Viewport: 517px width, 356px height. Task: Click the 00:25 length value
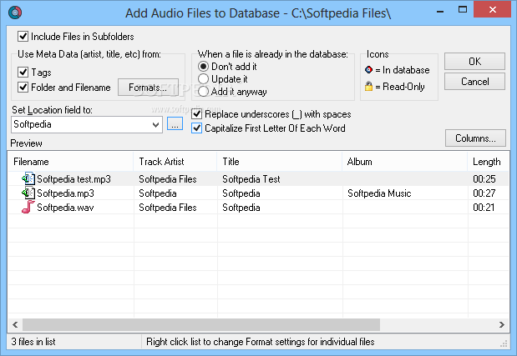(484, 179)
